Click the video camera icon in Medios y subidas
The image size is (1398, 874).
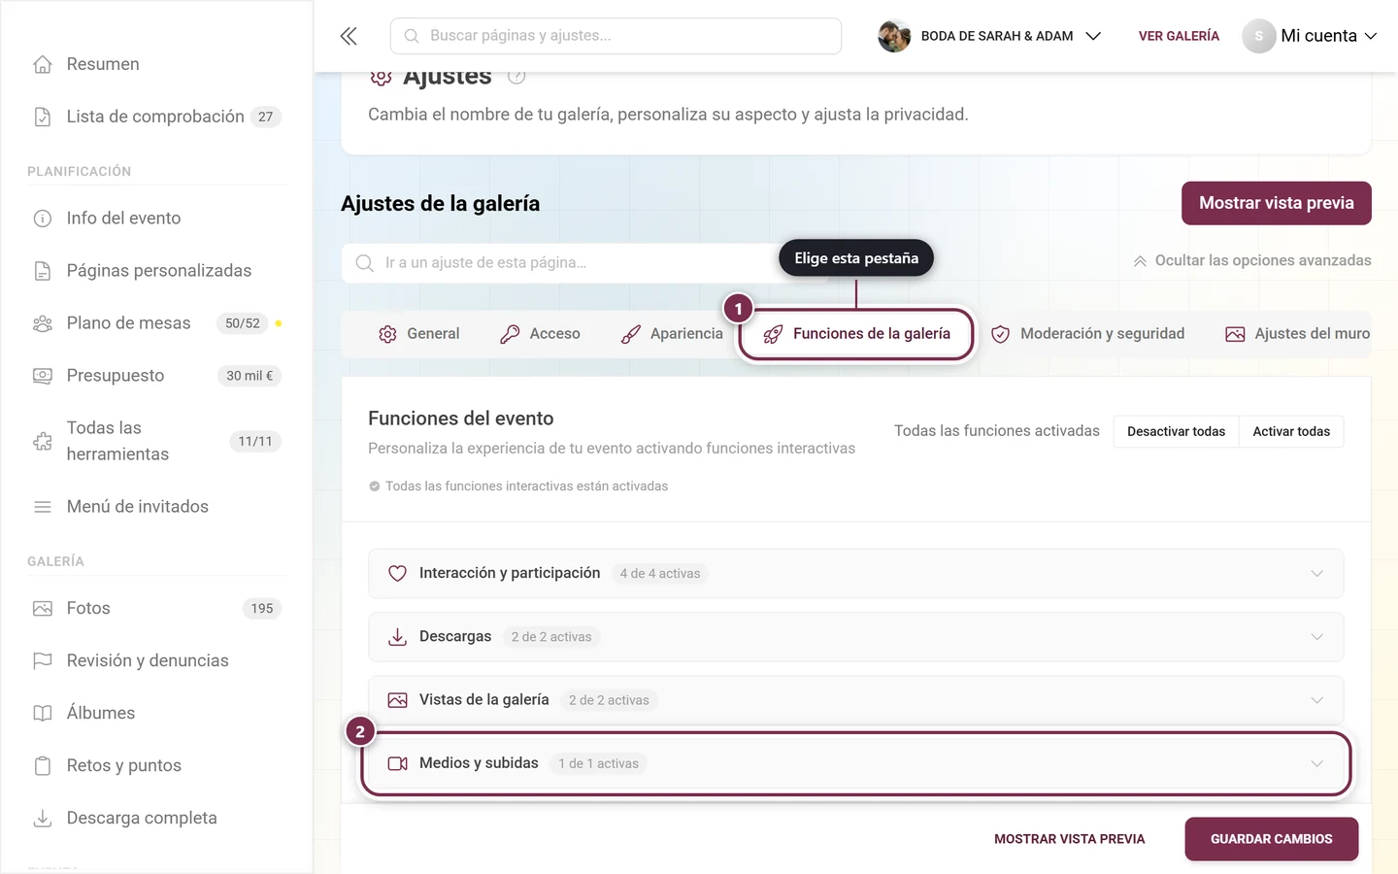397,764
